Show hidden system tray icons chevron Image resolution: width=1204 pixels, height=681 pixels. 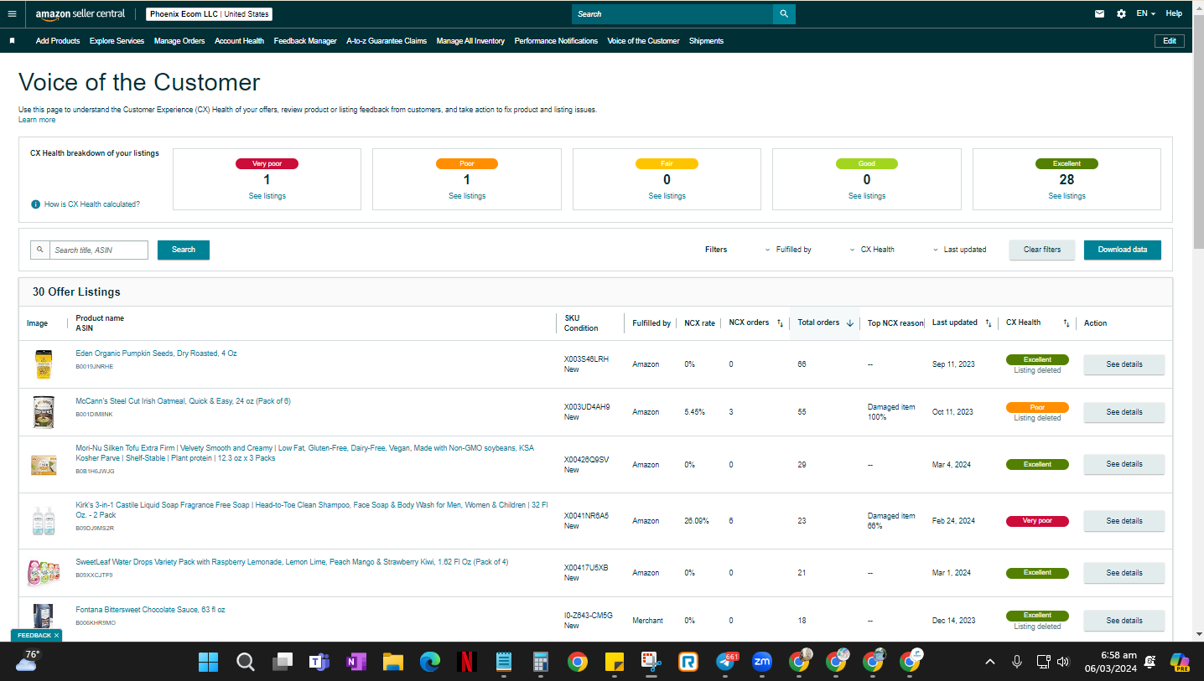click(x=990, y=662)
